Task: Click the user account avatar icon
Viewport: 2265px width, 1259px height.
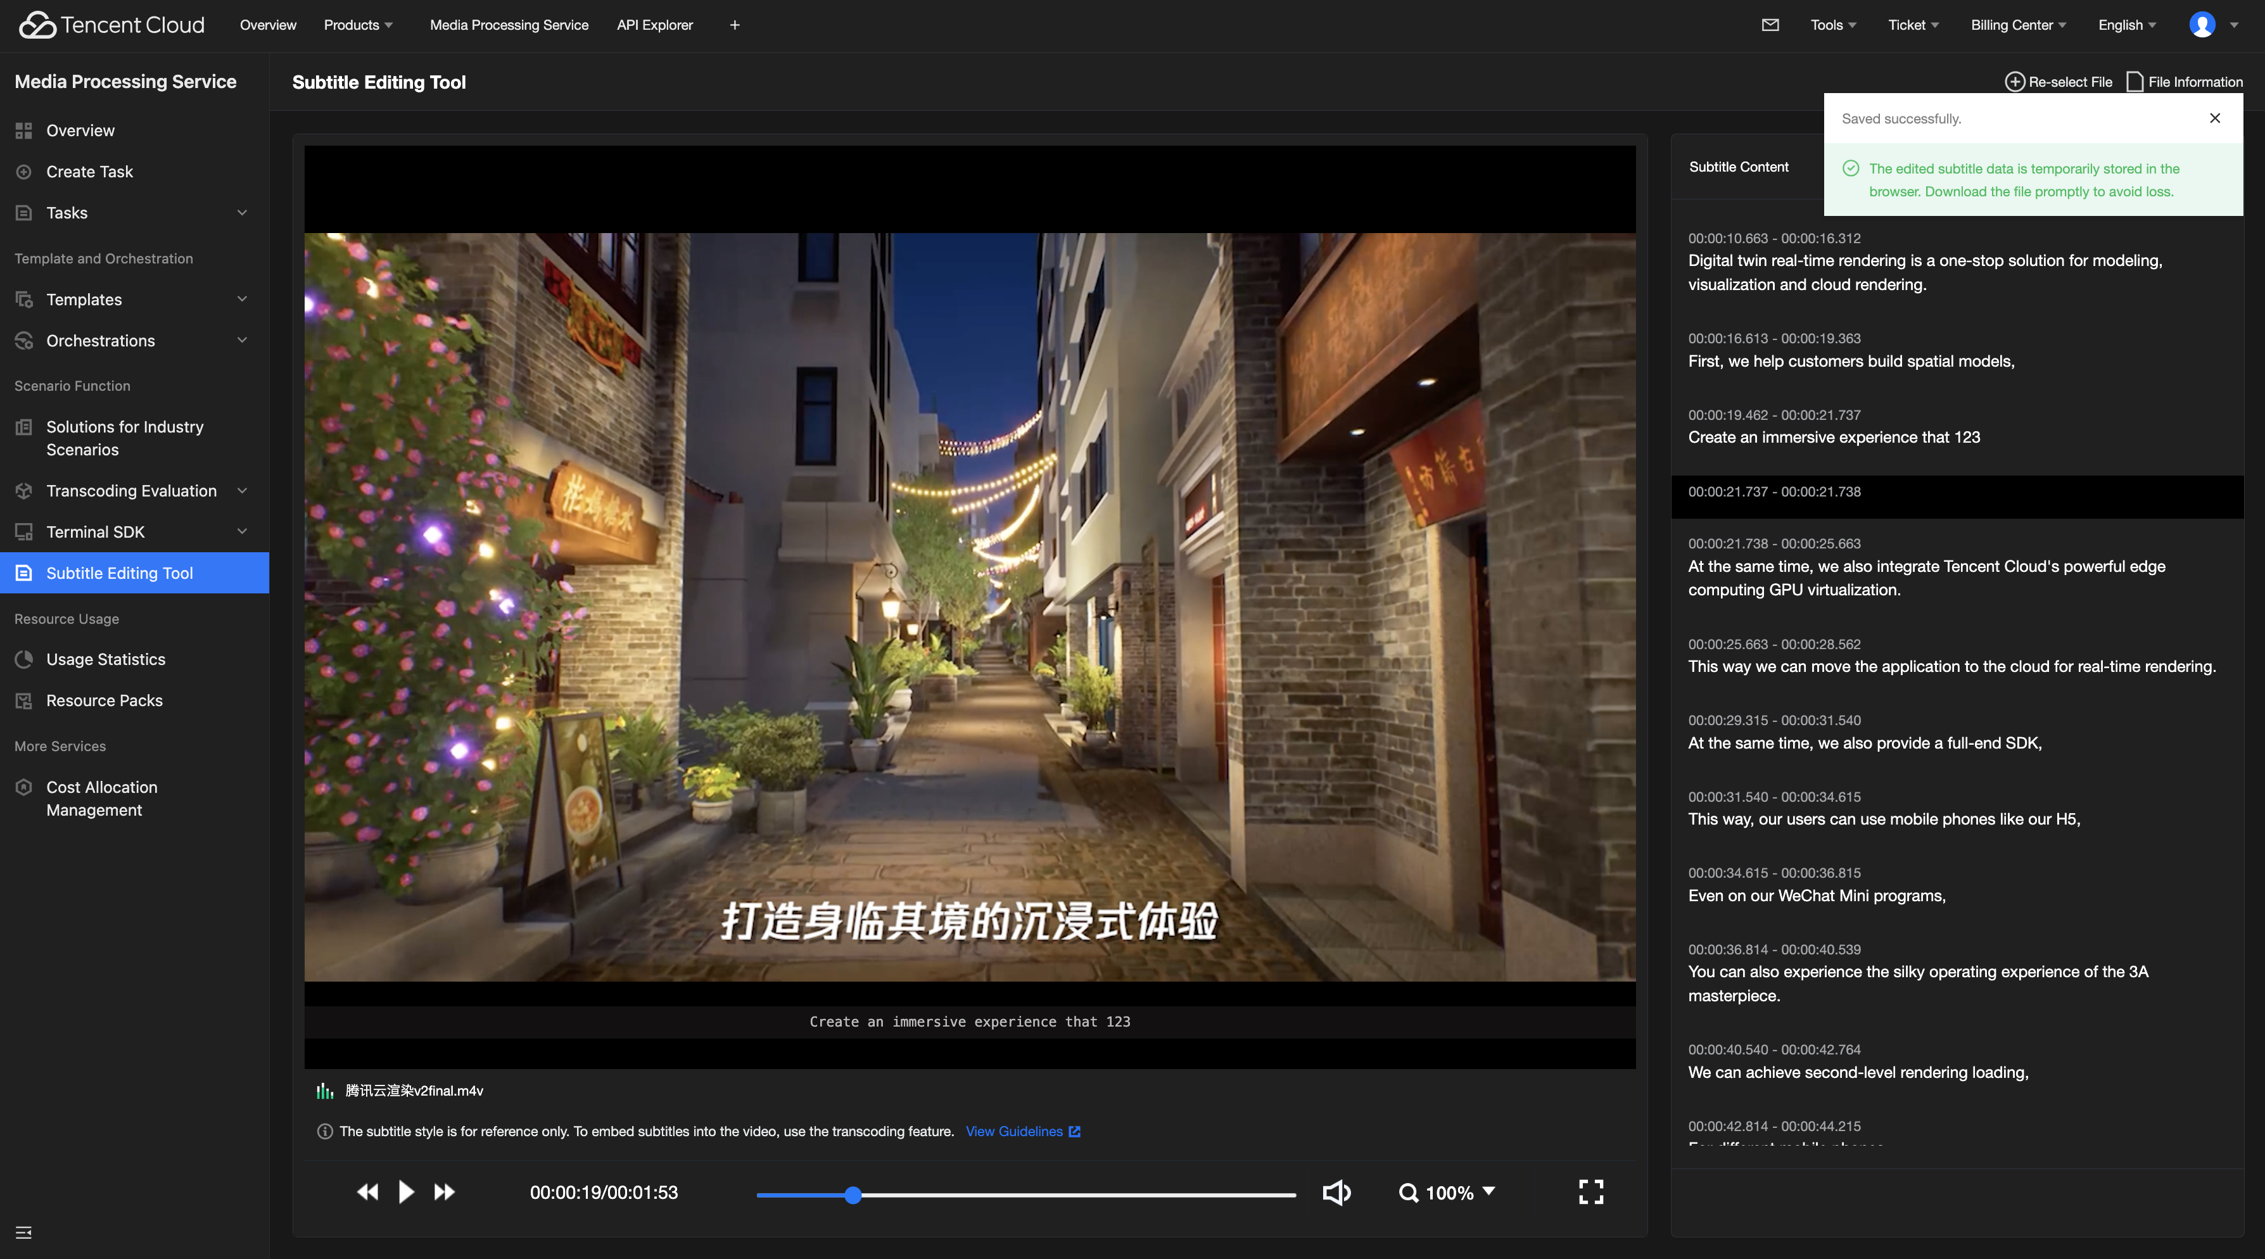Action: point(2202,25)
